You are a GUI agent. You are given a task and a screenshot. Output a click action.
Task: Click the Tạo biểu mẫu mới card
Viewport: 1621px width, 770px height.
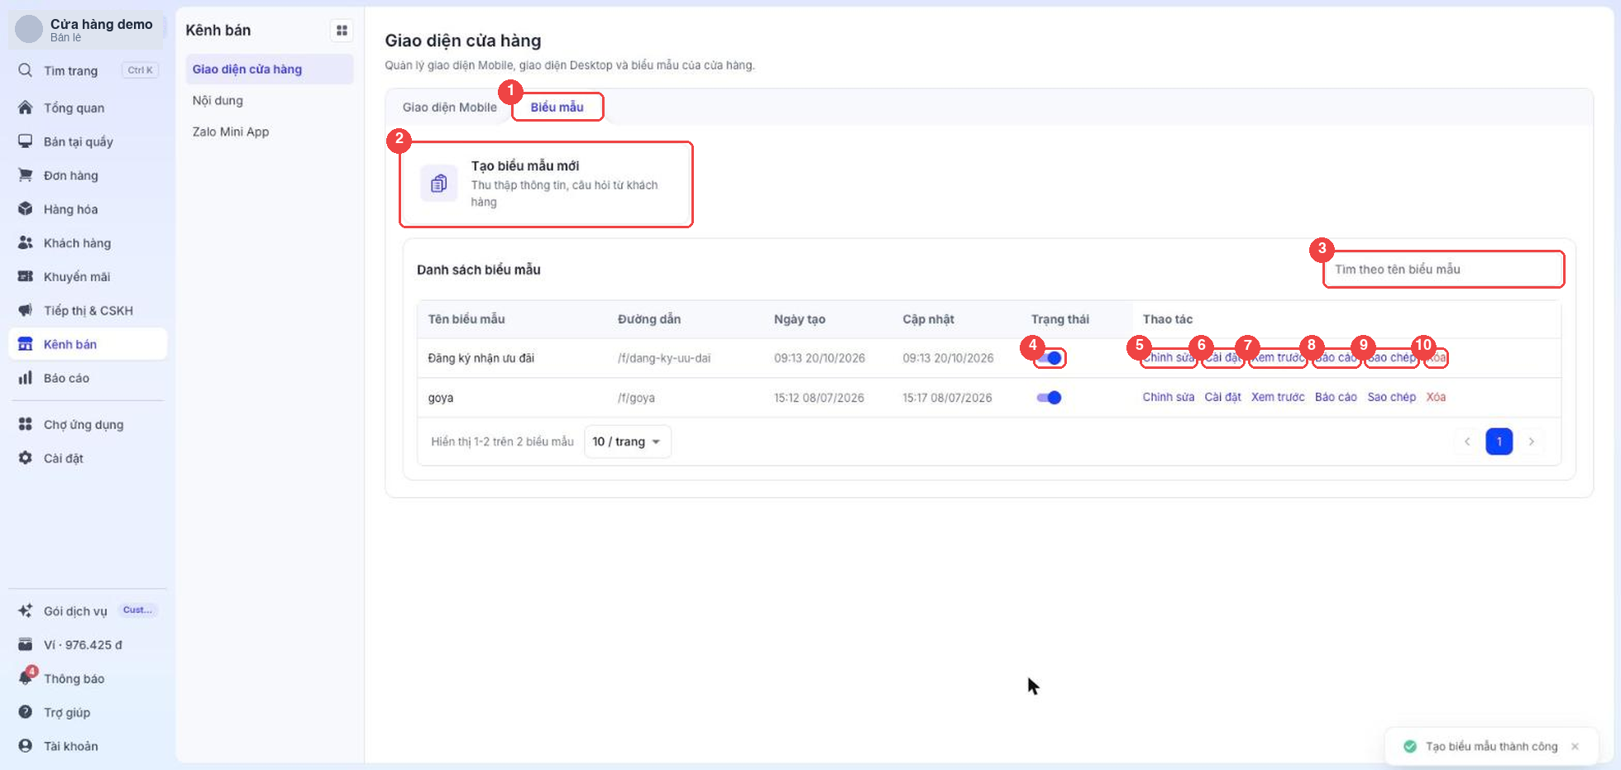(x=546, y=184)
